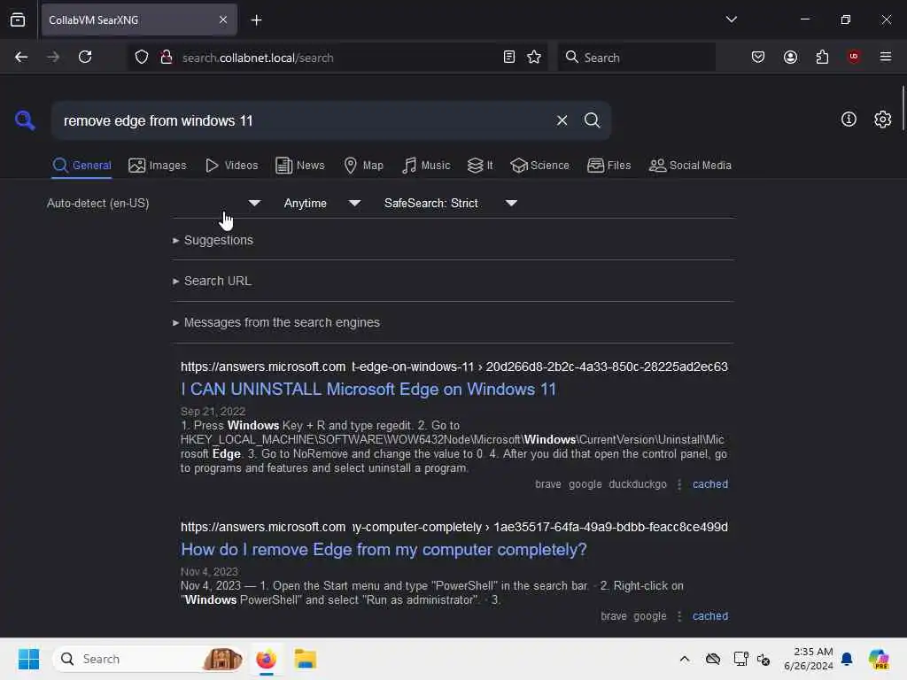Expand the Search URL section
Image resolution: width=907 pixels, height=680 pixels.
(x=212, y=281)
